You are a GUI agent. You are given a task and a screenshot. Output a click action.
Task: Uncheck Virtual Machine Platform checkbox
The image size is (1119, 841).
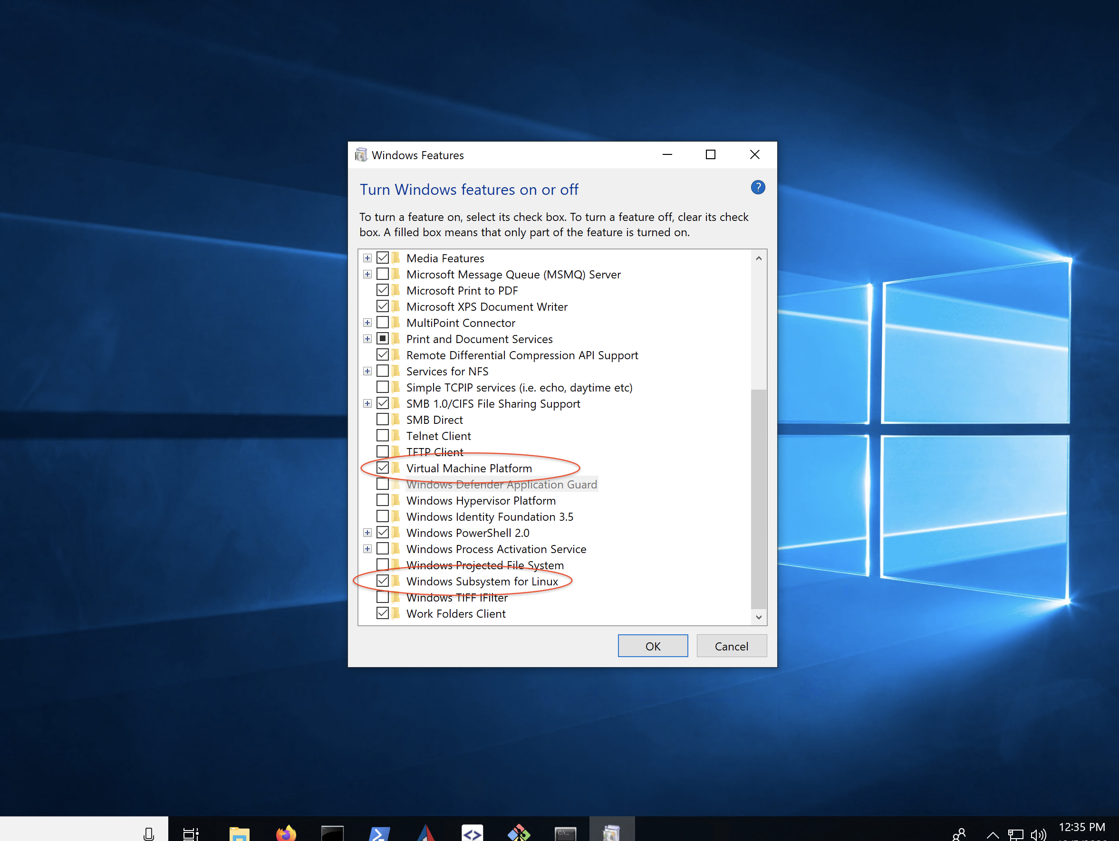pyautogui.click(x=383, y=468)
